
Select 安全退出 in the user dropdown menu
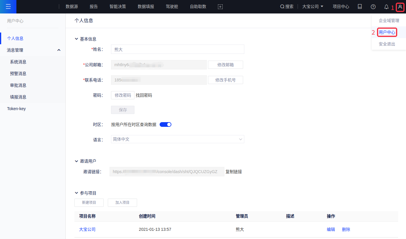tap(387, 44)
